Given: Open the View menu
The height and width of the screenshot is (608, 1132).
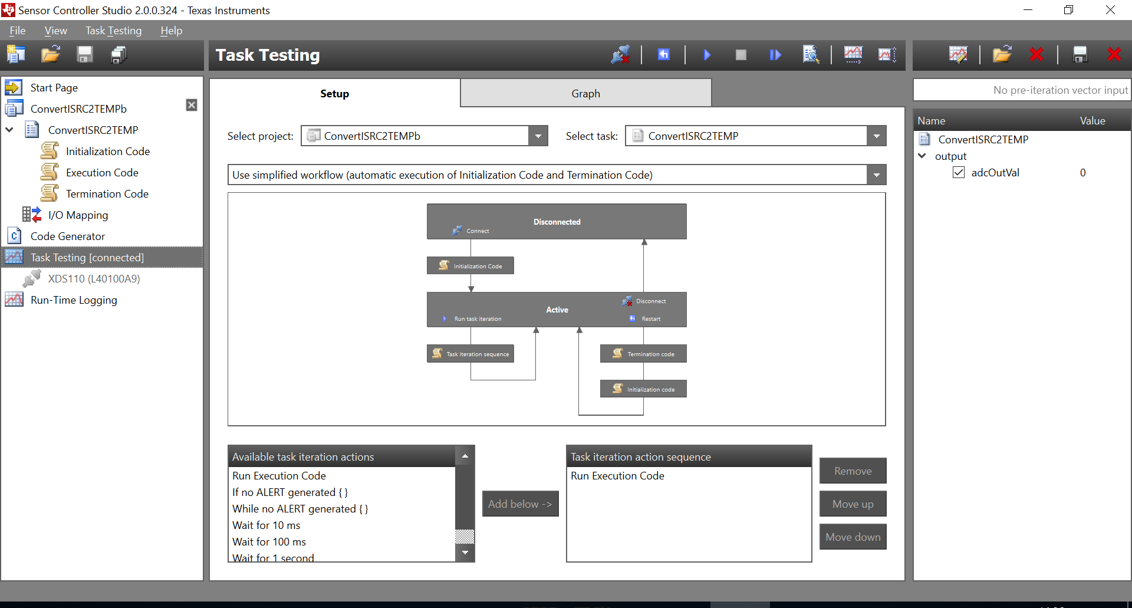Looking at the screenshot, I should click(x=55, y=31).
